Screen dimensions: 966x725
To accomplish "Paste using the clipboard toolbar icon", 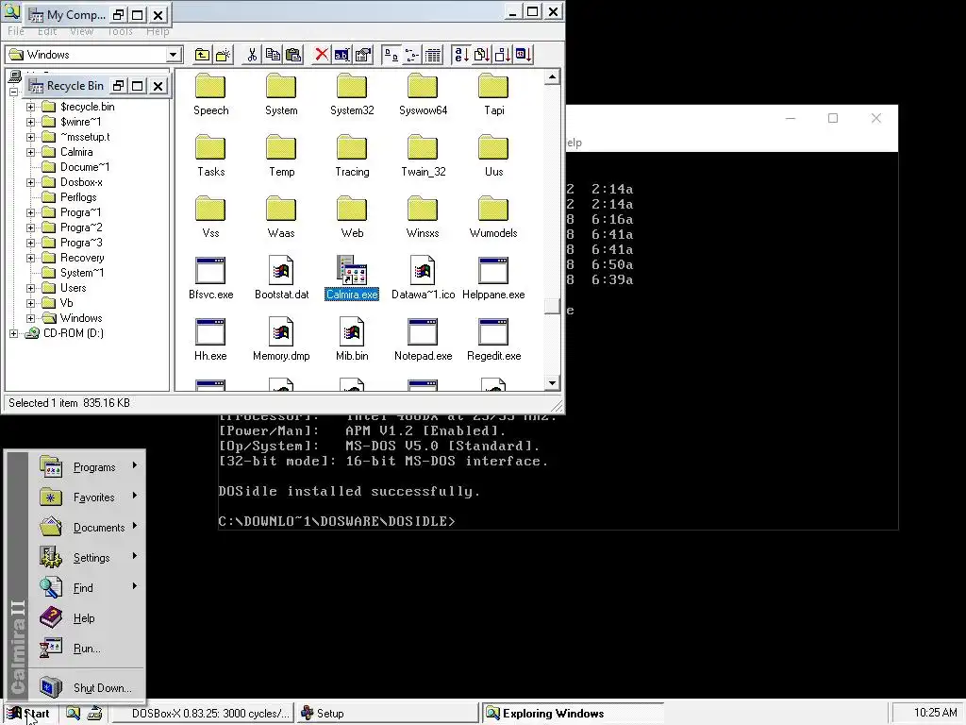I will click(293, 55).
